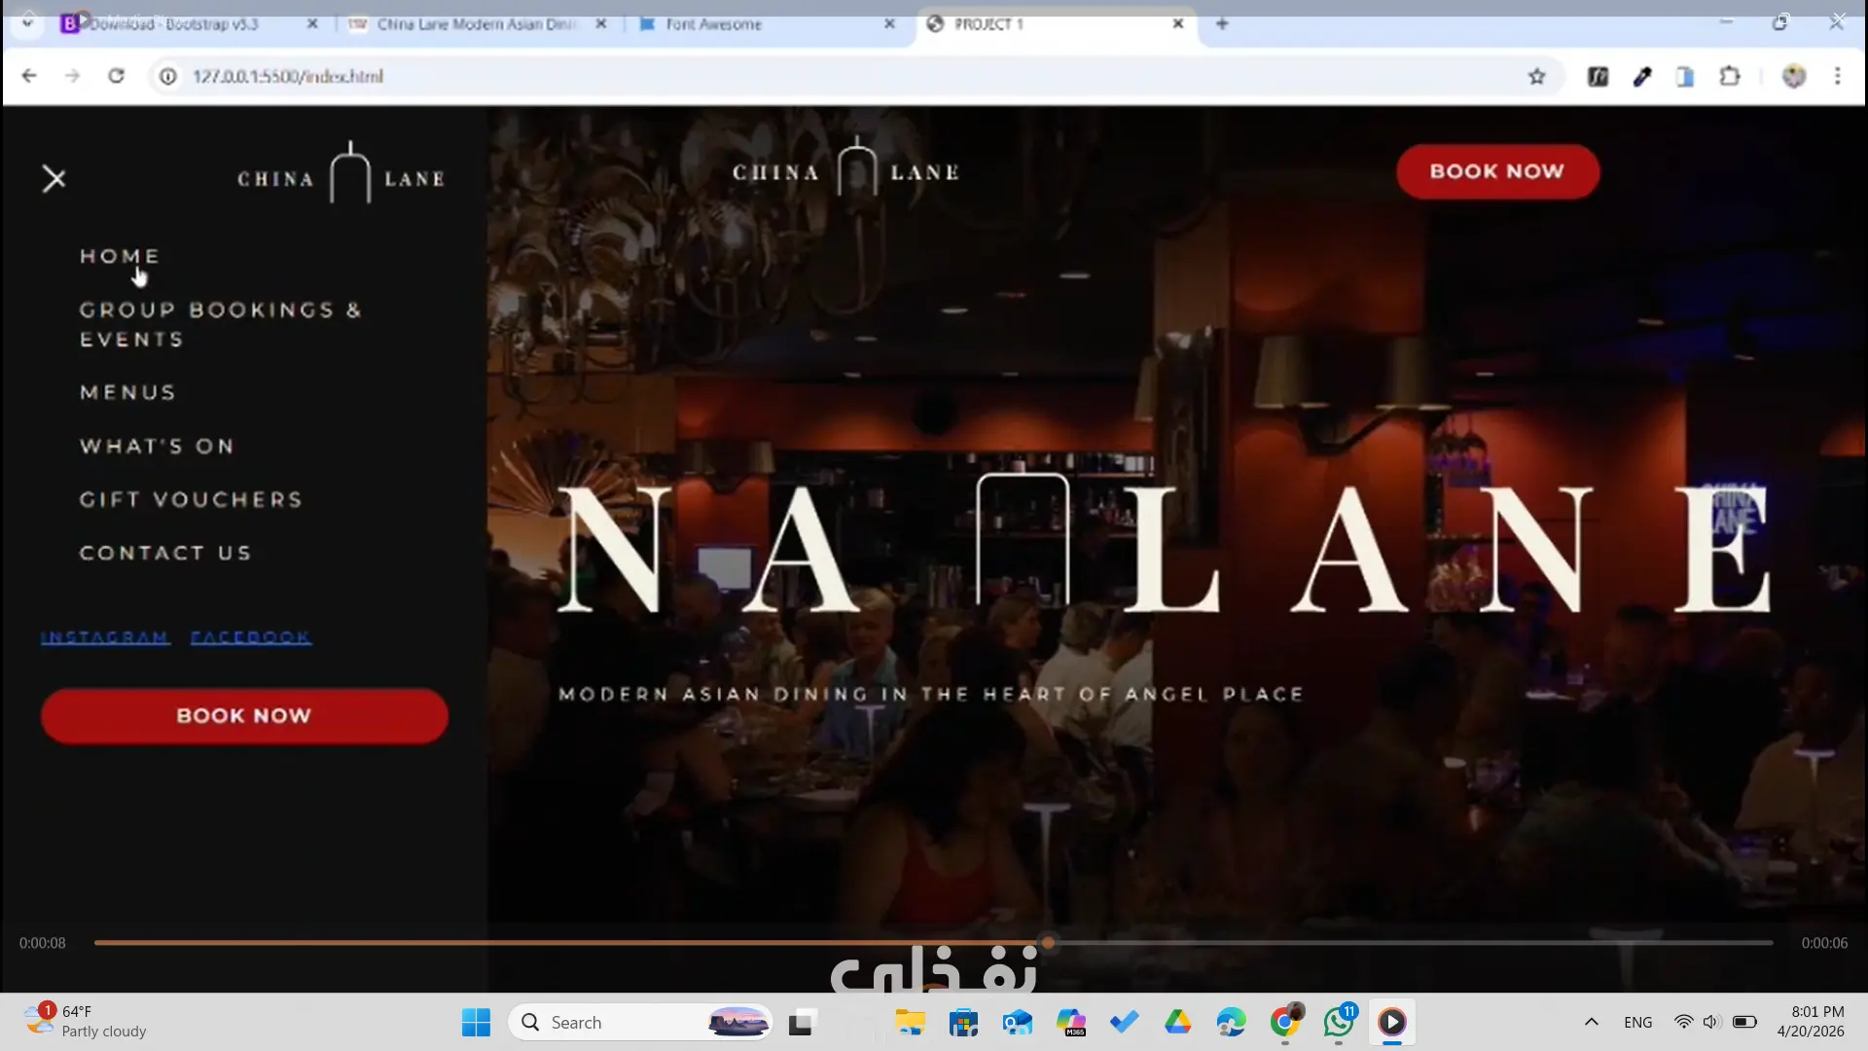Open Microsoft To Do from taskbar

(1125, 1023)
